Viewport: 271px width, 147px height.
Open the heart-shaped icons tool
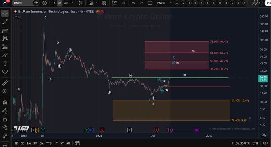click(x=5, y=72)
